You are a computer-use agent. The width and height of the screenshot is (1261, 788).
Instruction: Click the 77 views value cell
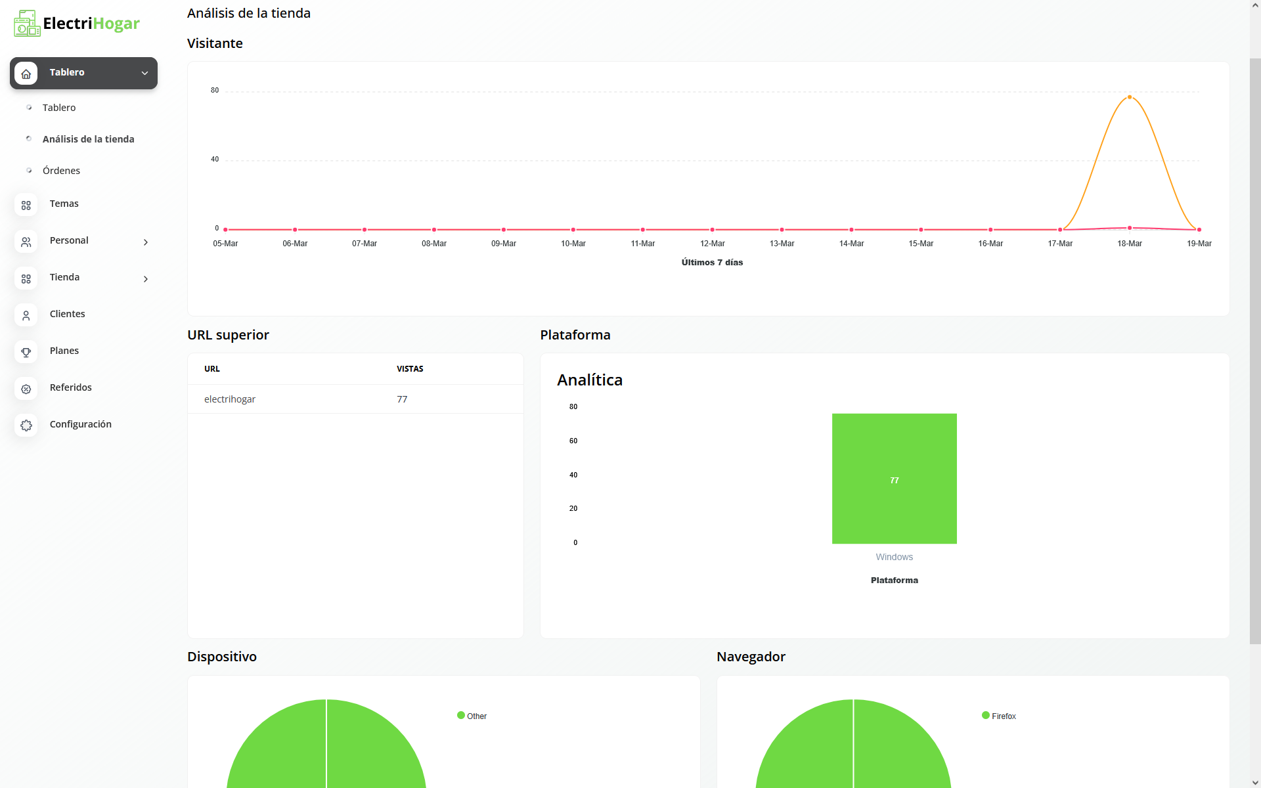click(402, 399)
